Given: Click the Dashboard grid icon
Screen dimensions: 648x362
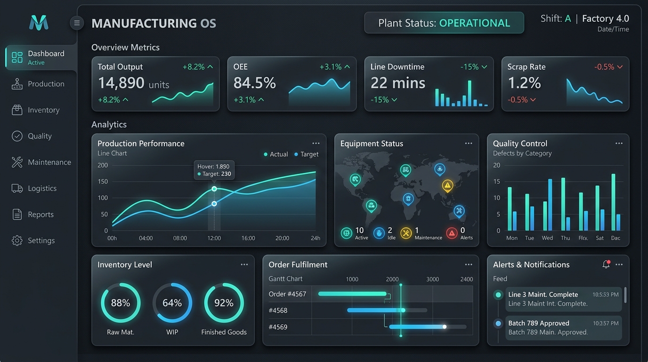Looking at the screenshot, I should click(17, 58).
